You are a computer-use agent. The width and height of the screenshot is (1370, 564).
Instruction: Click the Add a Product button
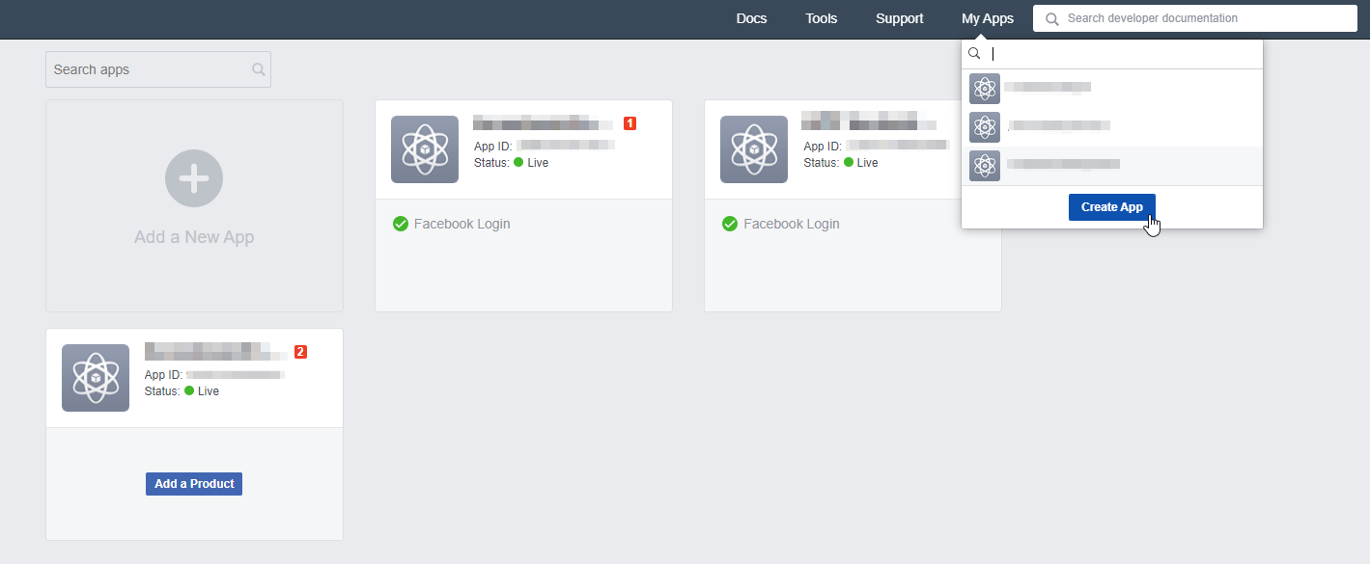[x=194, y=484]
